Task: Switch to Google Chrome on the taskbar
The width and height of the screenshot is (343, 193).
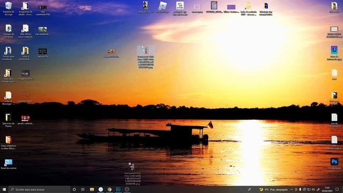Action: [109, 189]
